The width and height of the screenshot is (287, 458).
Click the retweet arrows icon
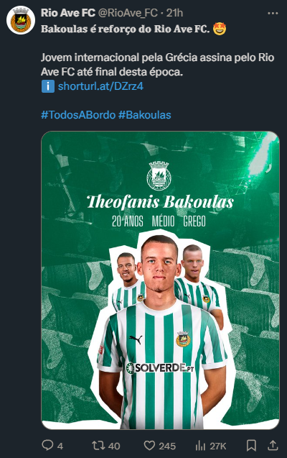click(98, 446)
